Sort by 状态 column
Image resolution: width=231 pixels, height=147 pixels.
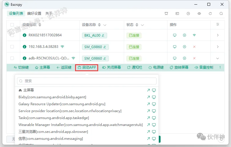137,25
